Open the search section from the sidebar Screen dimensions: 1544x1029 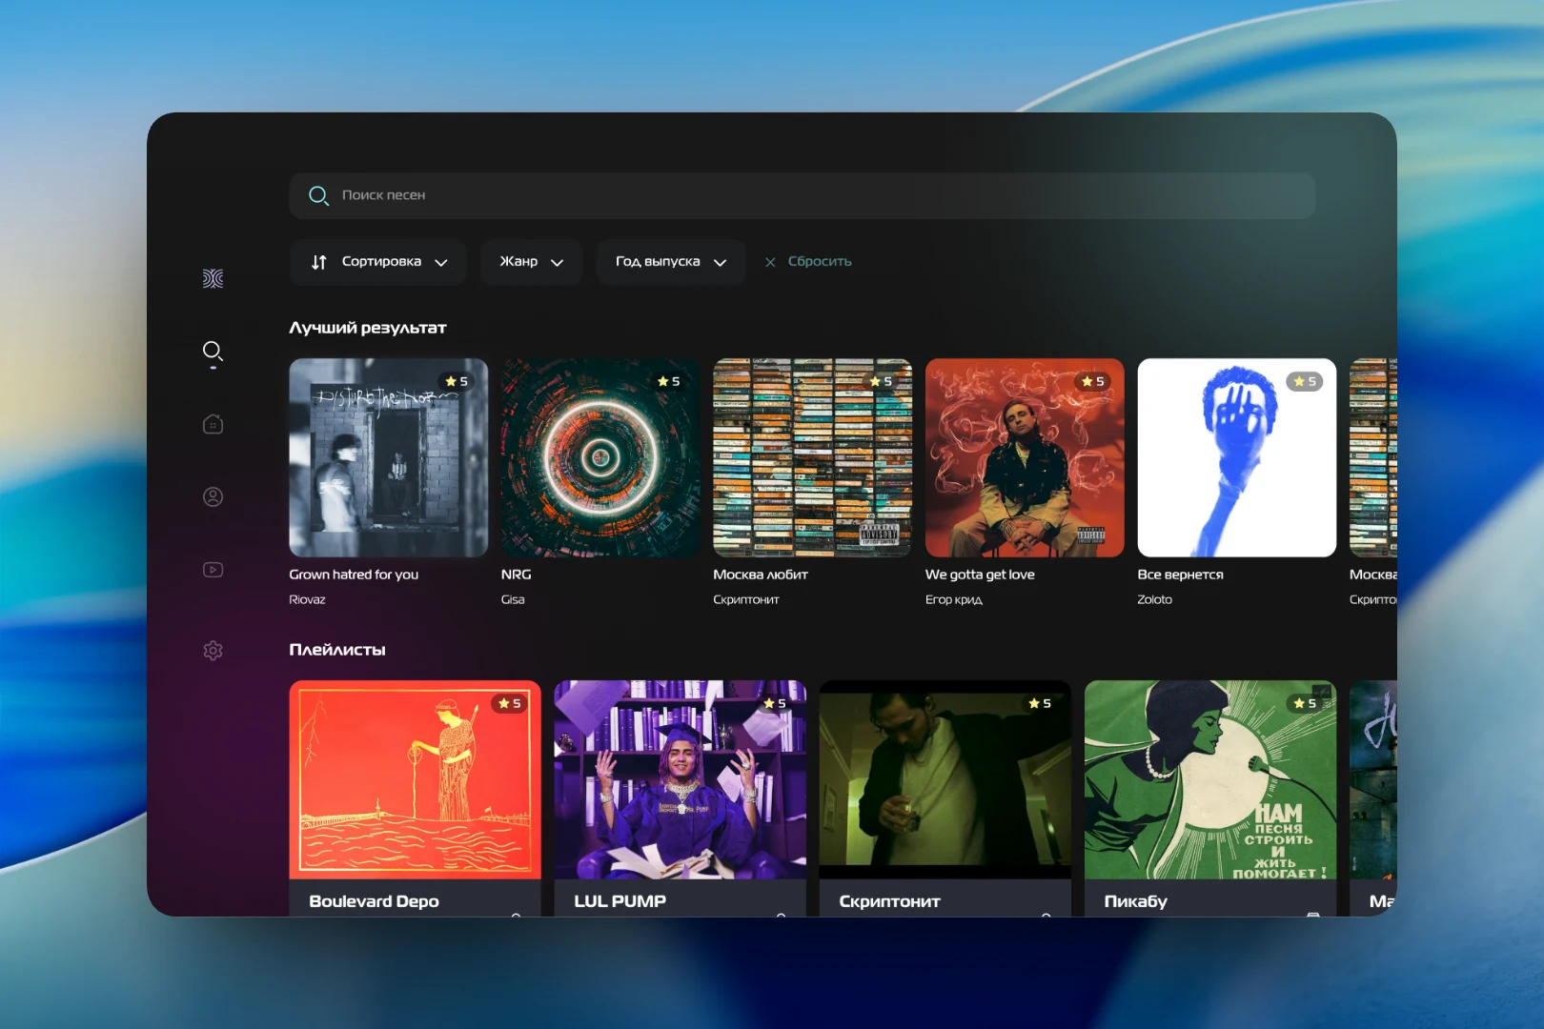pos(213,352)
